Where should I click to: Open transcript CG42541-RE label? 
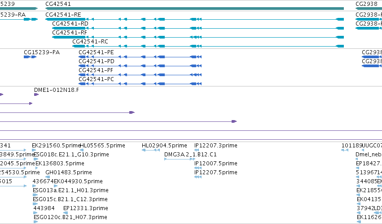point(63,15)
